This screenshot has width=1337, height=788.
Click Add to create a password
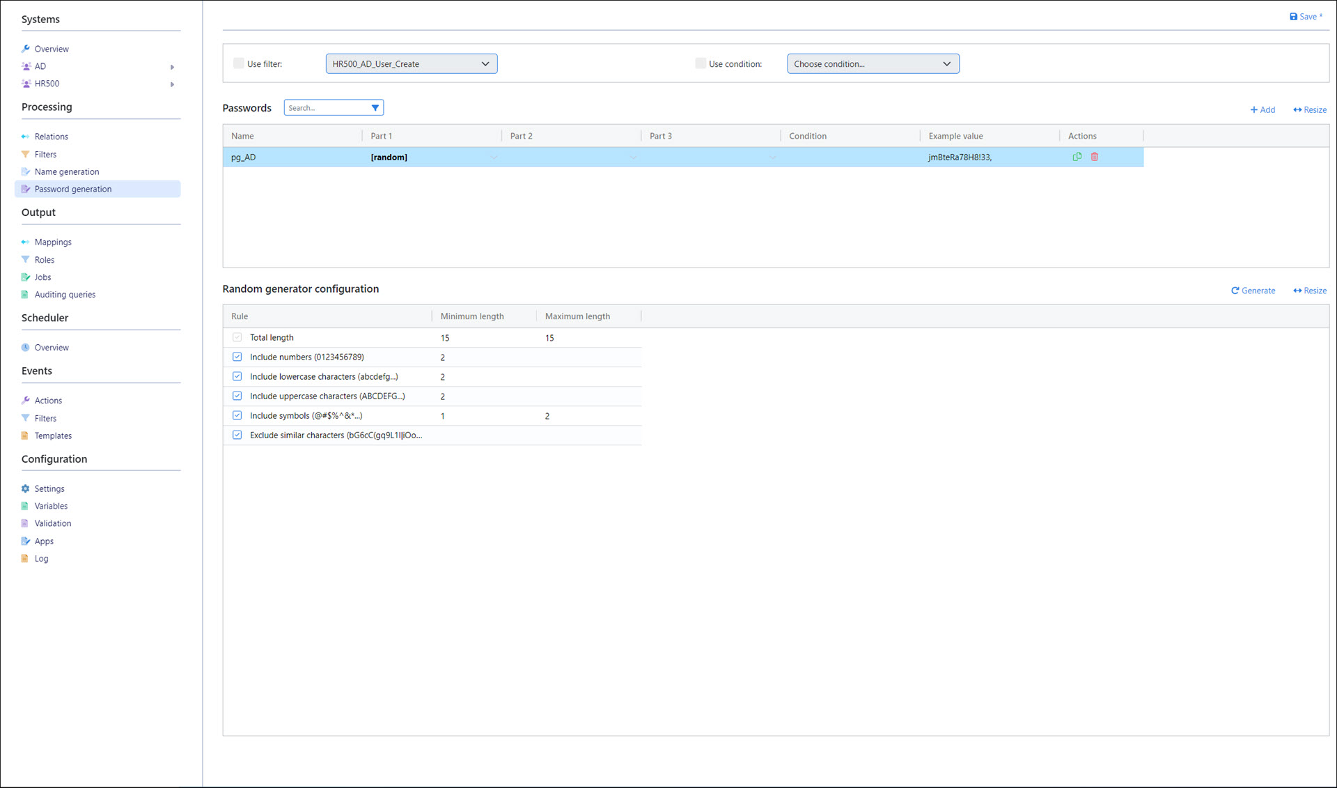click(1262, 109)
